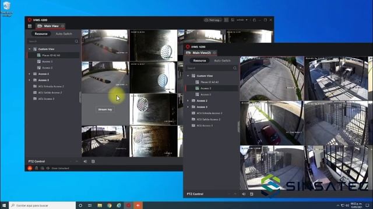Screen dimensions: 373x209
Task: Open the module menu grid icon in main window
Action: click(x=30, y=26)
